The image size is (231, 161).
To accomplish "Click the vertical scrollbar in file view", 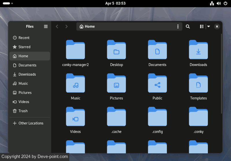I will (x=221, y=73).
